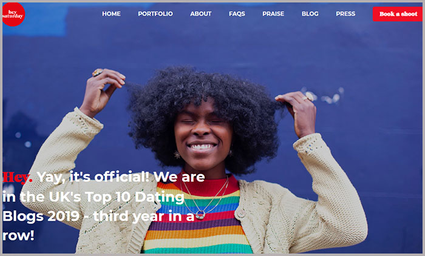Click the word "row!" in the headline
Viewport: 425px width, 256px height.
pyautogui.click(x=18, y=235)
